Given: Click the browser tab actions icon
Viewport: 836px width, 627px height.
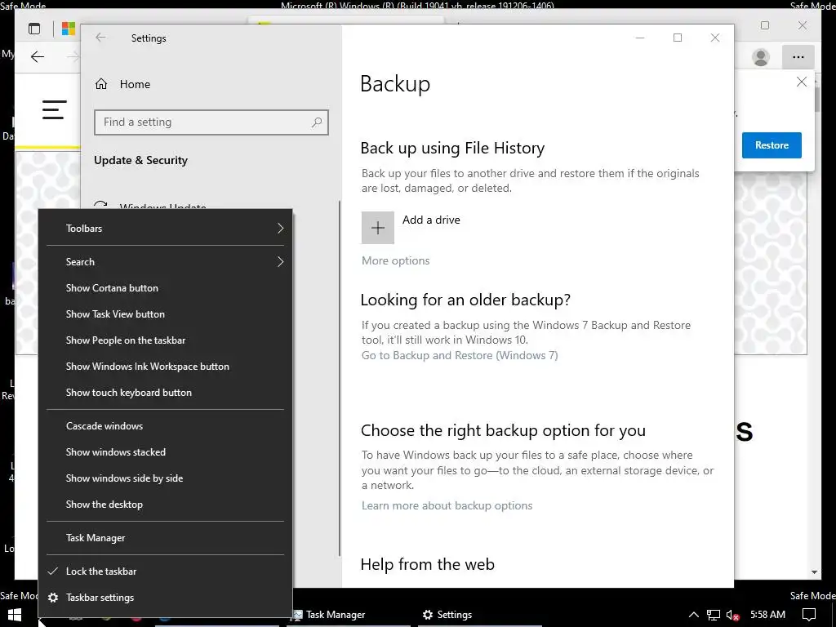Looking at the screenshot, I should click(x=34, y=29).
